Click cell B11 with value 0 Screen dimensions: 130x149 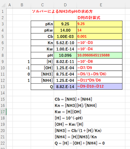click(x=22, y=74)
